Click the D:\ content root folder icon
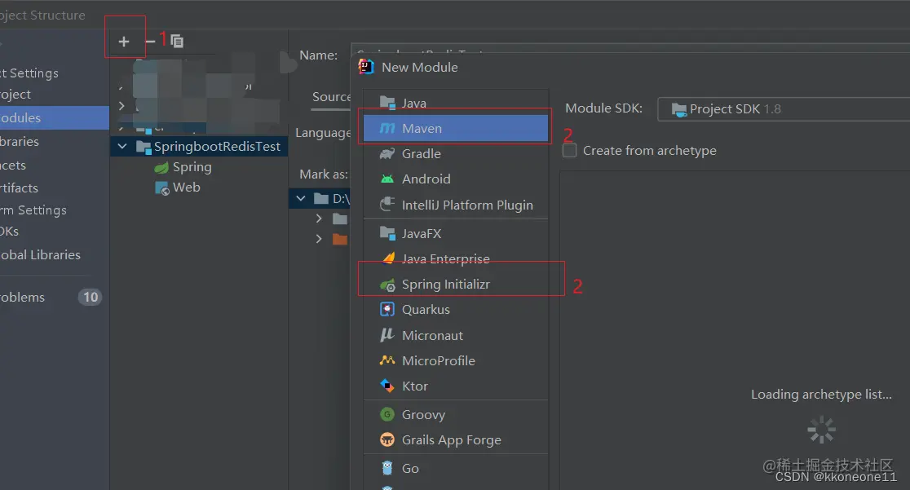Image resolution: width=910 pixels, height=490 pixels. click(321, 199)
